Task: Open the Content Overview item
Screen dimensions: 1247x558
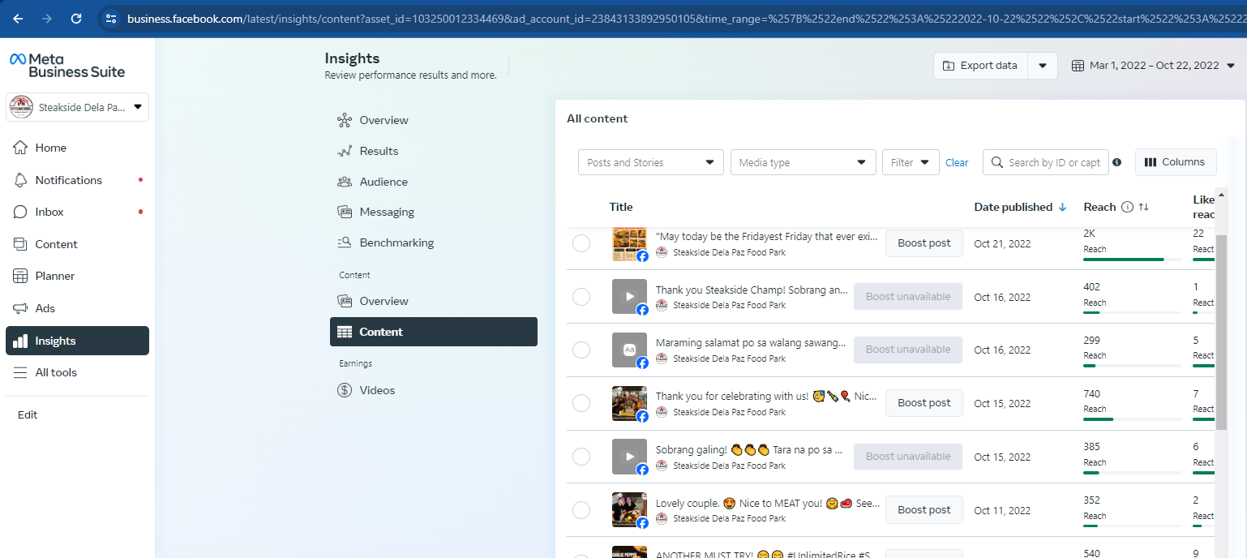Action: [434, 301]
